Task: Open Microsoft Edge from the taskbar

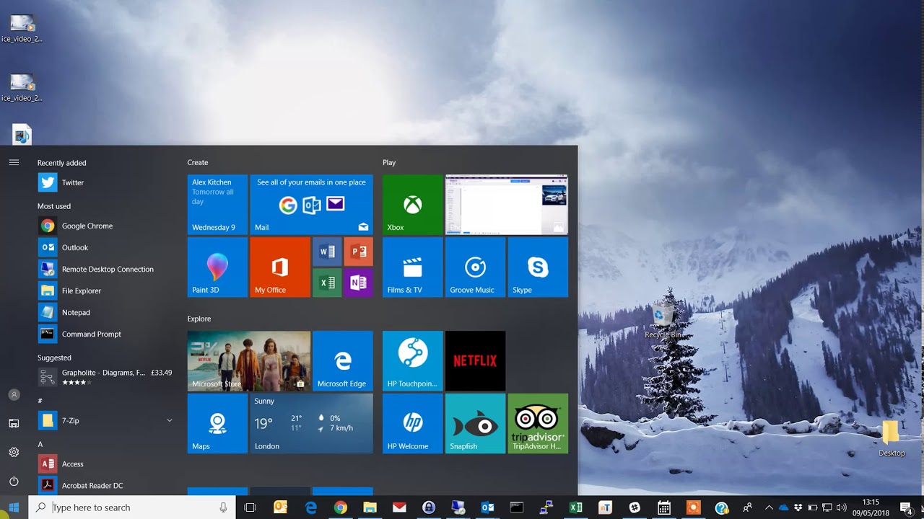Action: (311, 507)
